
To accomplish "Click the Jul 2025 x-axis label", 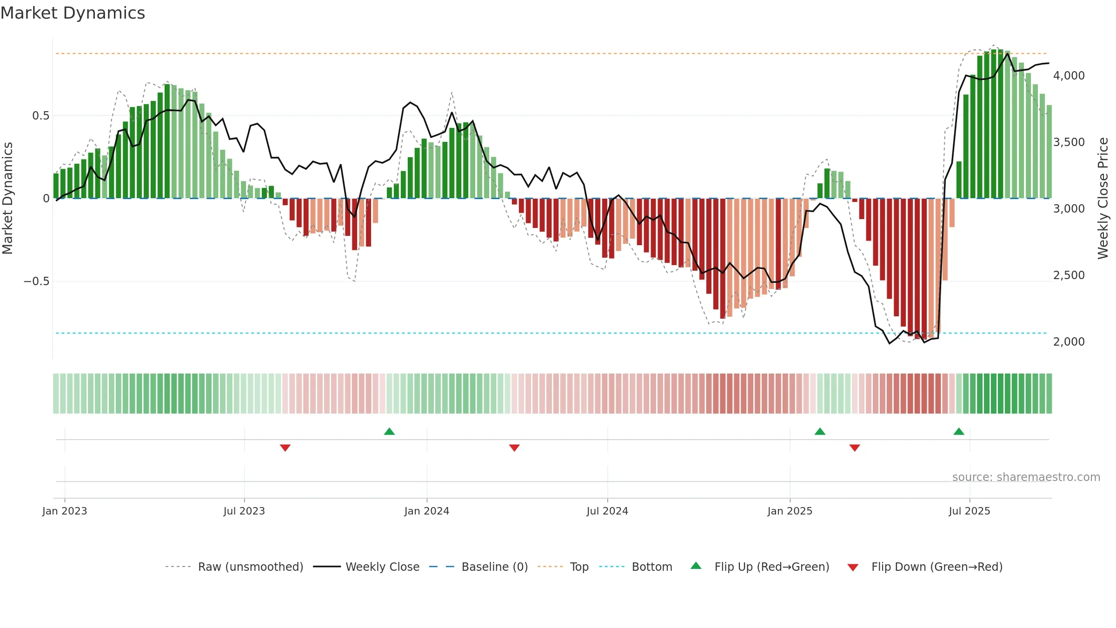I will click(x=970, y=511).
